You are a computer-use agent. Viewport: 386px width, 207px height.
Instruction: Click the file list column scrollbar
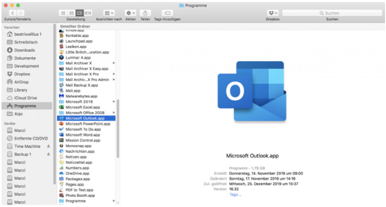118,129
